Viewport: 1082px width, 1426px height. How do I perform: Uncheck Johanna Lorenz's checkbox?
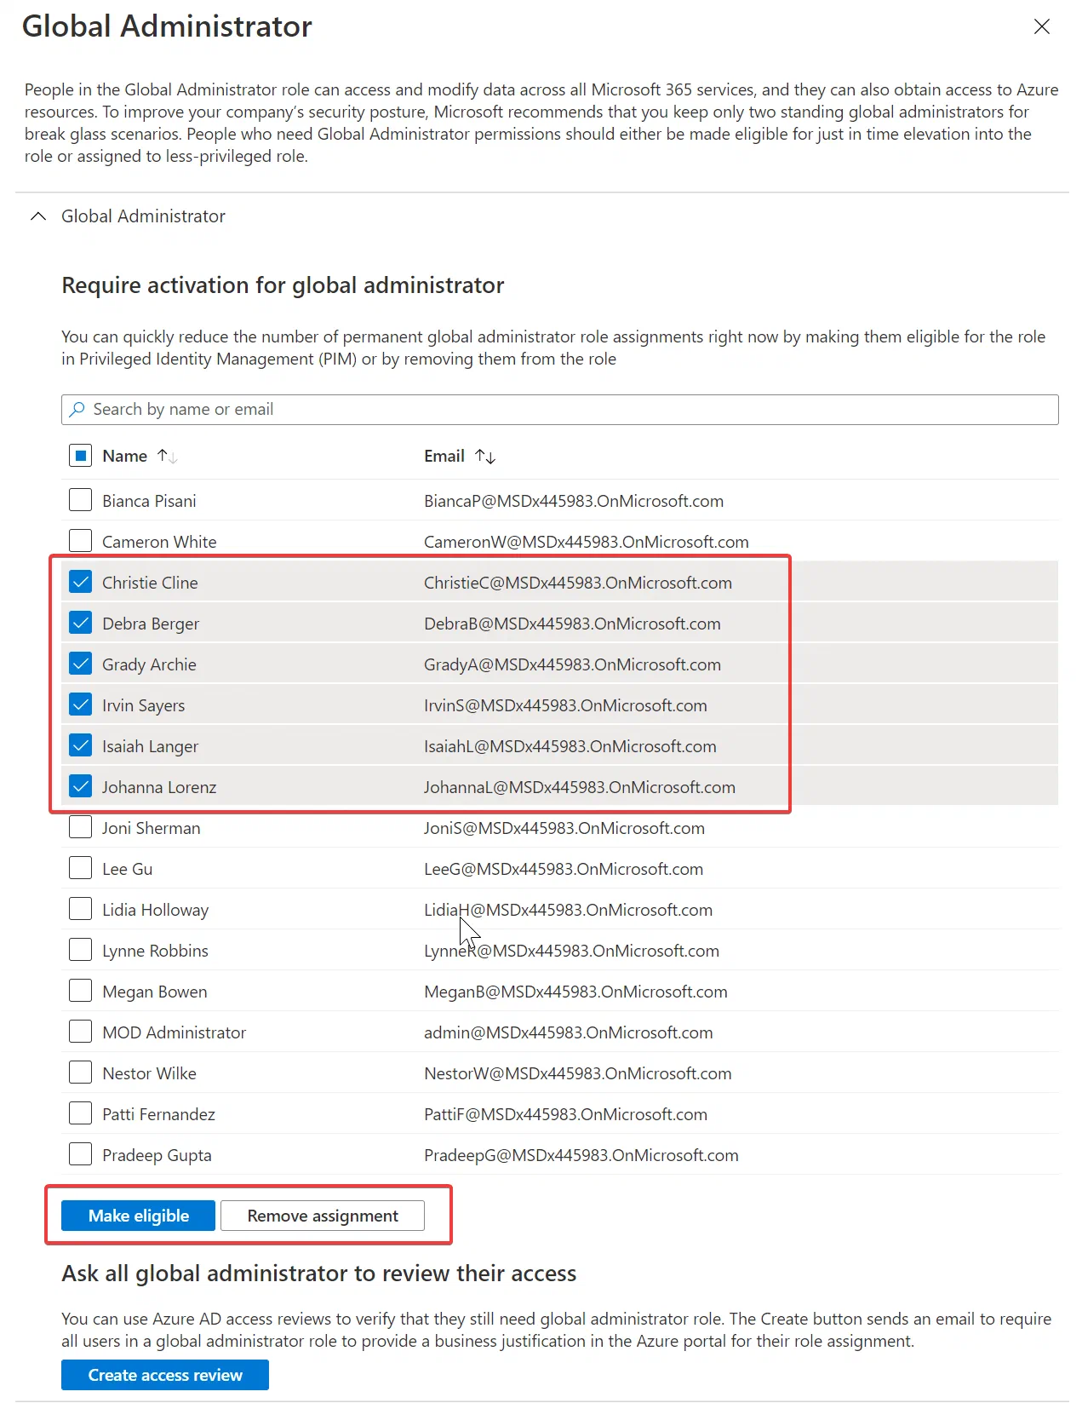80,786
